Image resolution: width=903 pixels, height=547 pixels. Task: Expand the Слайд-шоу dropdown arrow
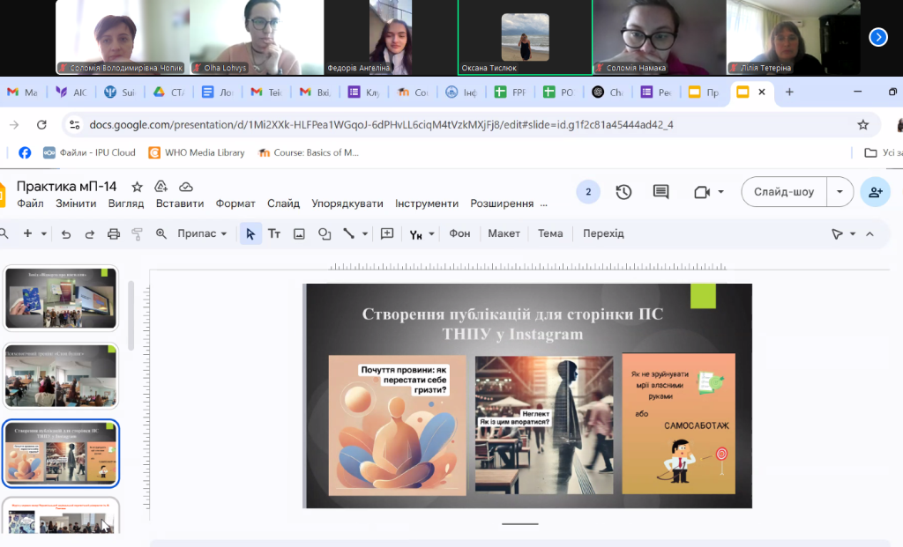840,192
